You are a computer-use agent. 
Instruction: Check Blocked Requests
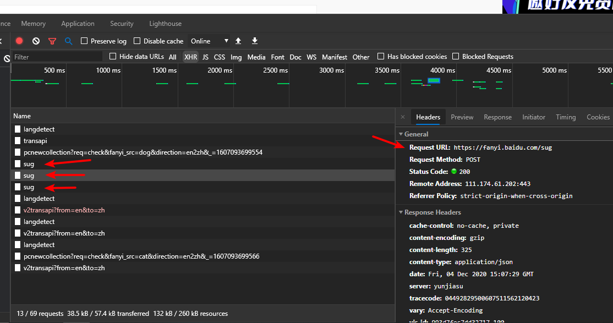pos(456,56)
